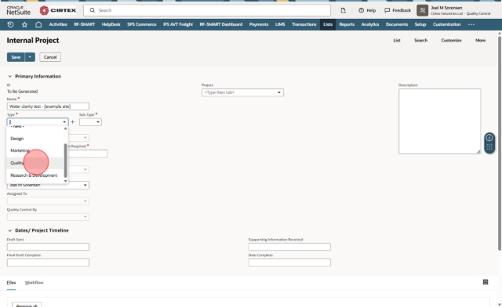Click the magnifier icon in the search bar
This screenshot has height=307, width=502.
coord(93,10)
